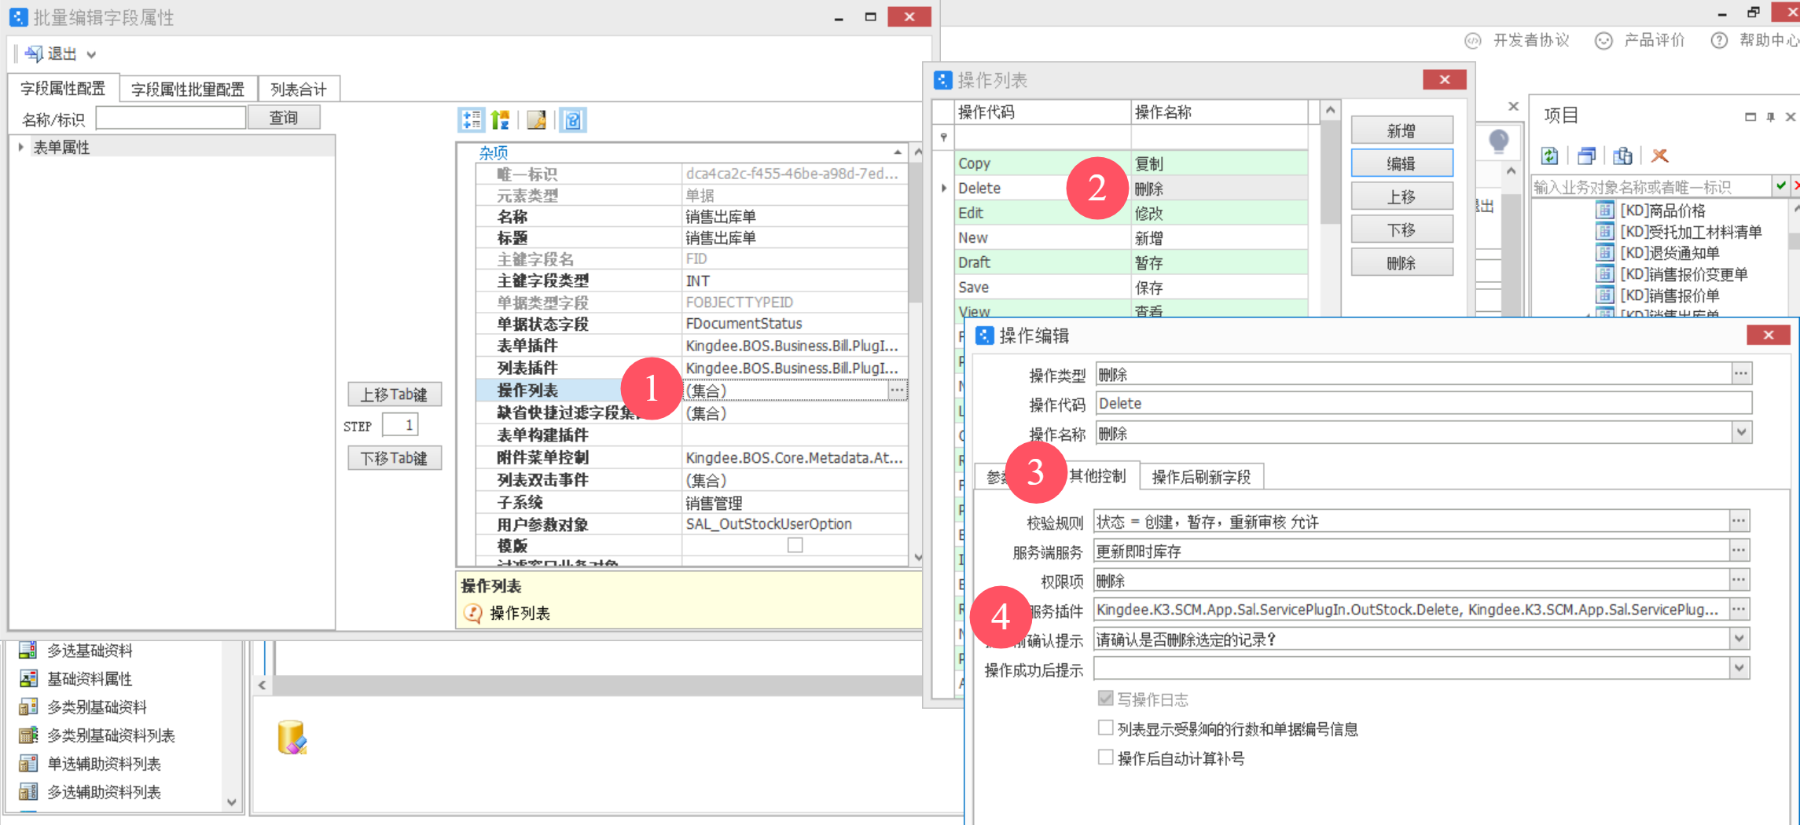Click the database tables icon in 项目 panel
This screenshot has width=1800, height=825.
(x=1622, y=156)
